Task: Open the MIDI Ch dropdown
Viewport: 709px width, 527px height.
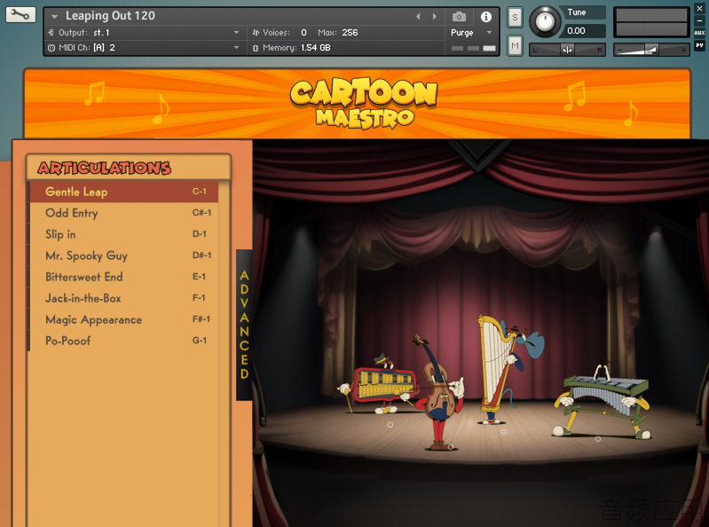Action: point(236,47)
